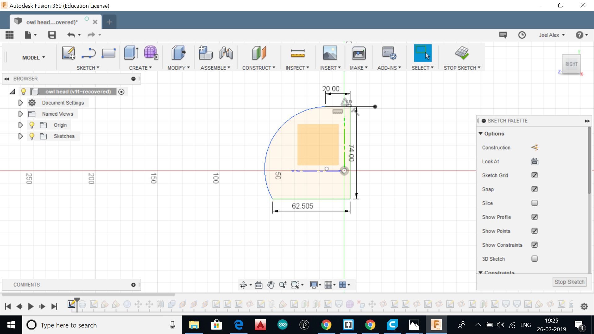Enable the Slice checkbox
The image size is (594, 334).
pyautogui.click(x=534, y=203)
